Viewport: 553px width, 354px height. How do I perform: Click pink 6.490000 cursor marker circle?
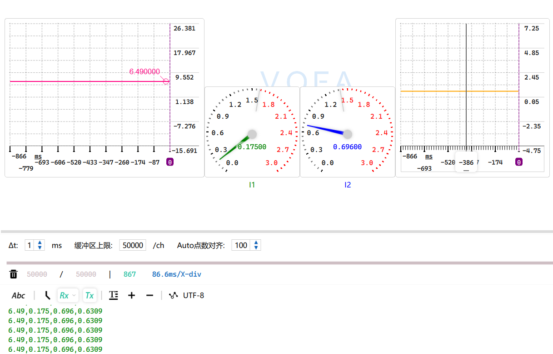166,81
